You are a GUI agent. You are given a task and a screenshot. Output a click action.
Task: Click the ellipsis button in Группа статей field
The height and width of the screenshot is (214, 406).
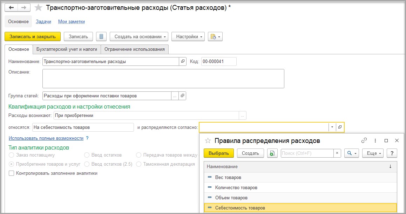175,96
